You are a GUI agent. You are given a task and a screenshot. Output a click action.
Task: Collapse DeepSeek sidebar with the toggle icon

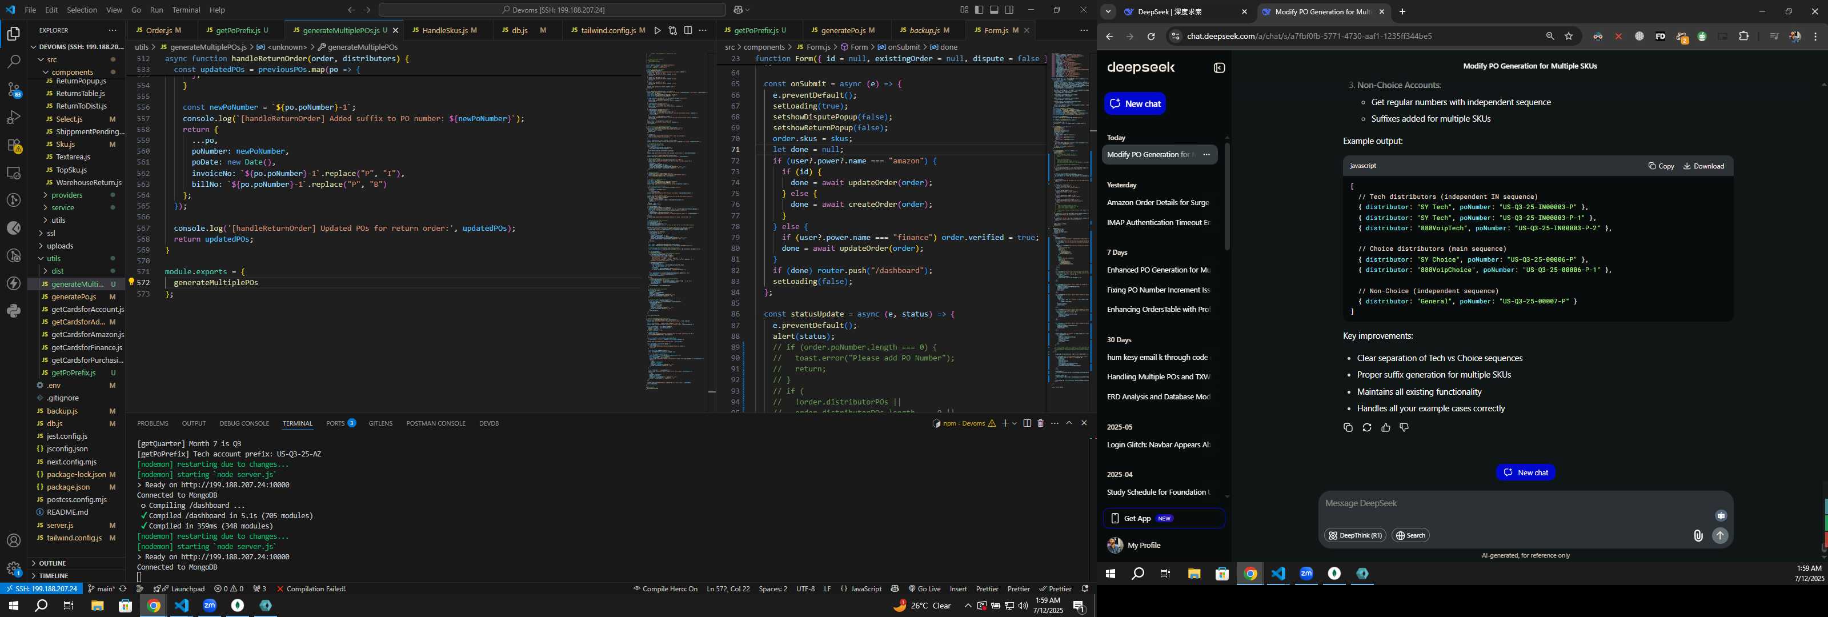pos(1219,68)
